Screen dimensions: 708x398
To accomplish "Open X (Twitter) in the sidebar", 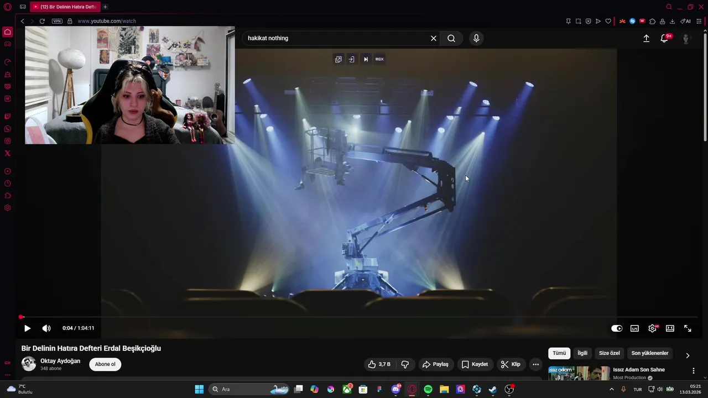I will (8, 153).
